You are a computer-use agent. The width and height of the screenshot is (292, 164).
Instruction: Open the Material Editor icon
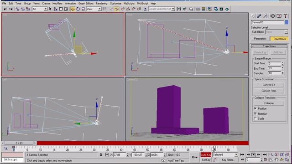[x=209, y=9]
